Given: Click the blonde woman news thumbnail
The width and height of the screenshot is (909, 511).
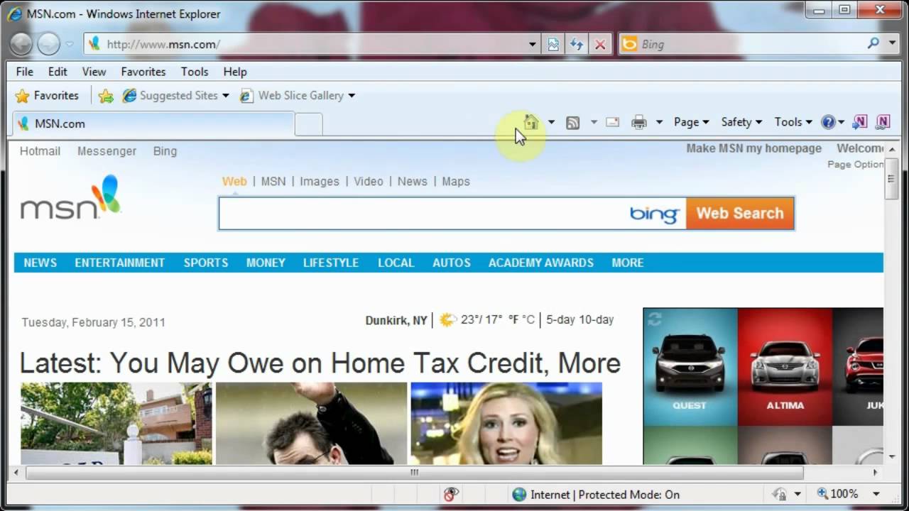Looking at the screenshot, I should (x=506, y=423).
